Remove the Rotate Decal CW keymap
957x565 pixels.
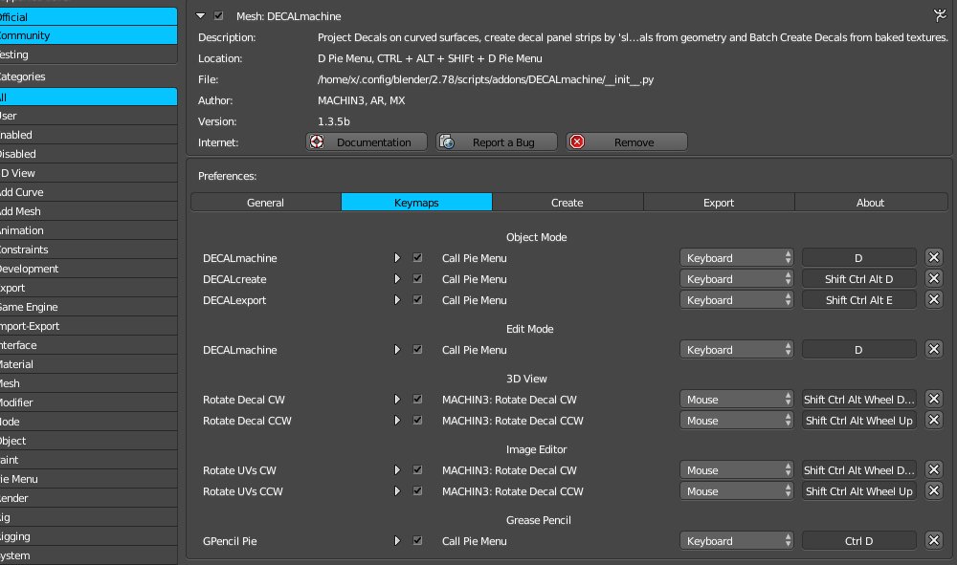click(934, 400)
